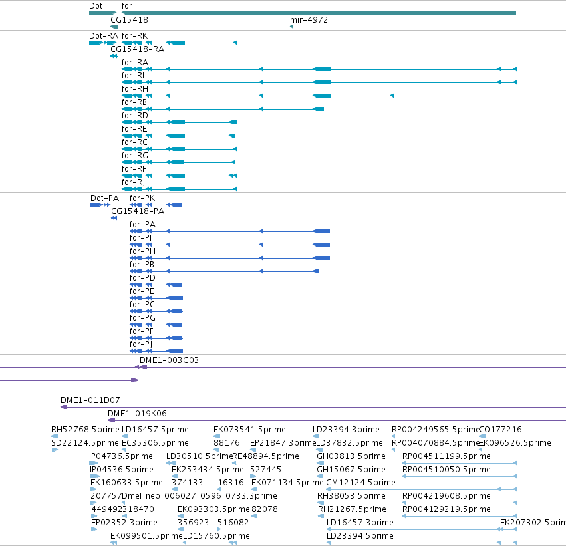Click the GH03813.5prime EST label

(351, 456)
